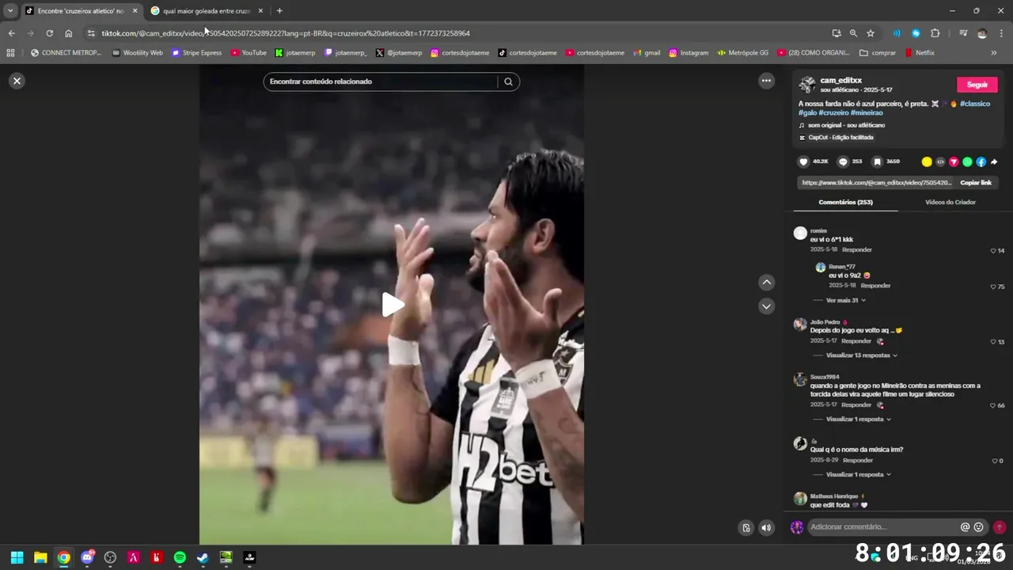Open comments via the speech bubble icon
This screenshot has height=570, width=1013.
(x=843, y=161)
